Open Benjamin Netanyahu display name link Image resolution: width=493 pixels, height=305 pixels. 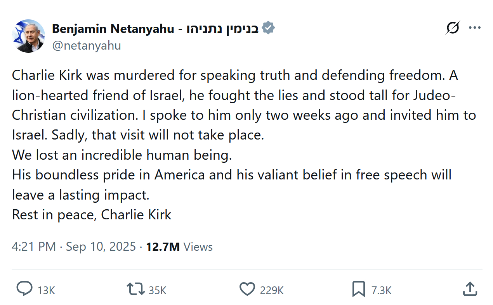click(113, 28)
